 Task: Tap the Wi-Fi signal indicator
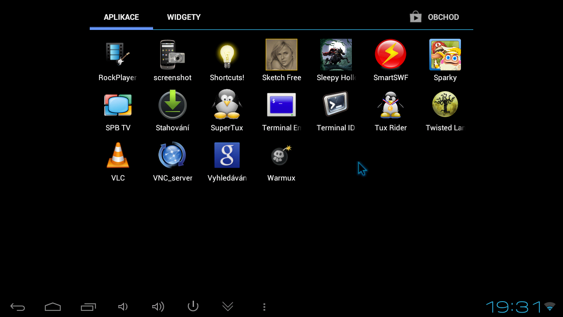point(550,306)
